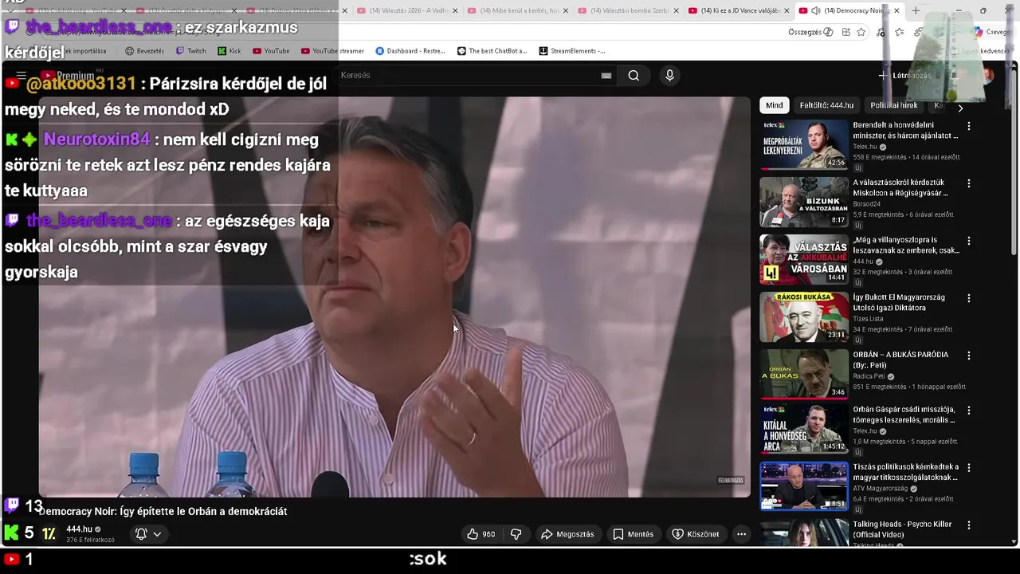Like the video with thumbs-up button
The height and width of the screenshot is (574, 1020).
tap(481, 534)
